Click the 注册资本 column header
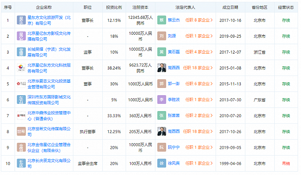Image resolution: width=301 pixels, height=175 pixels. [140, 7]
